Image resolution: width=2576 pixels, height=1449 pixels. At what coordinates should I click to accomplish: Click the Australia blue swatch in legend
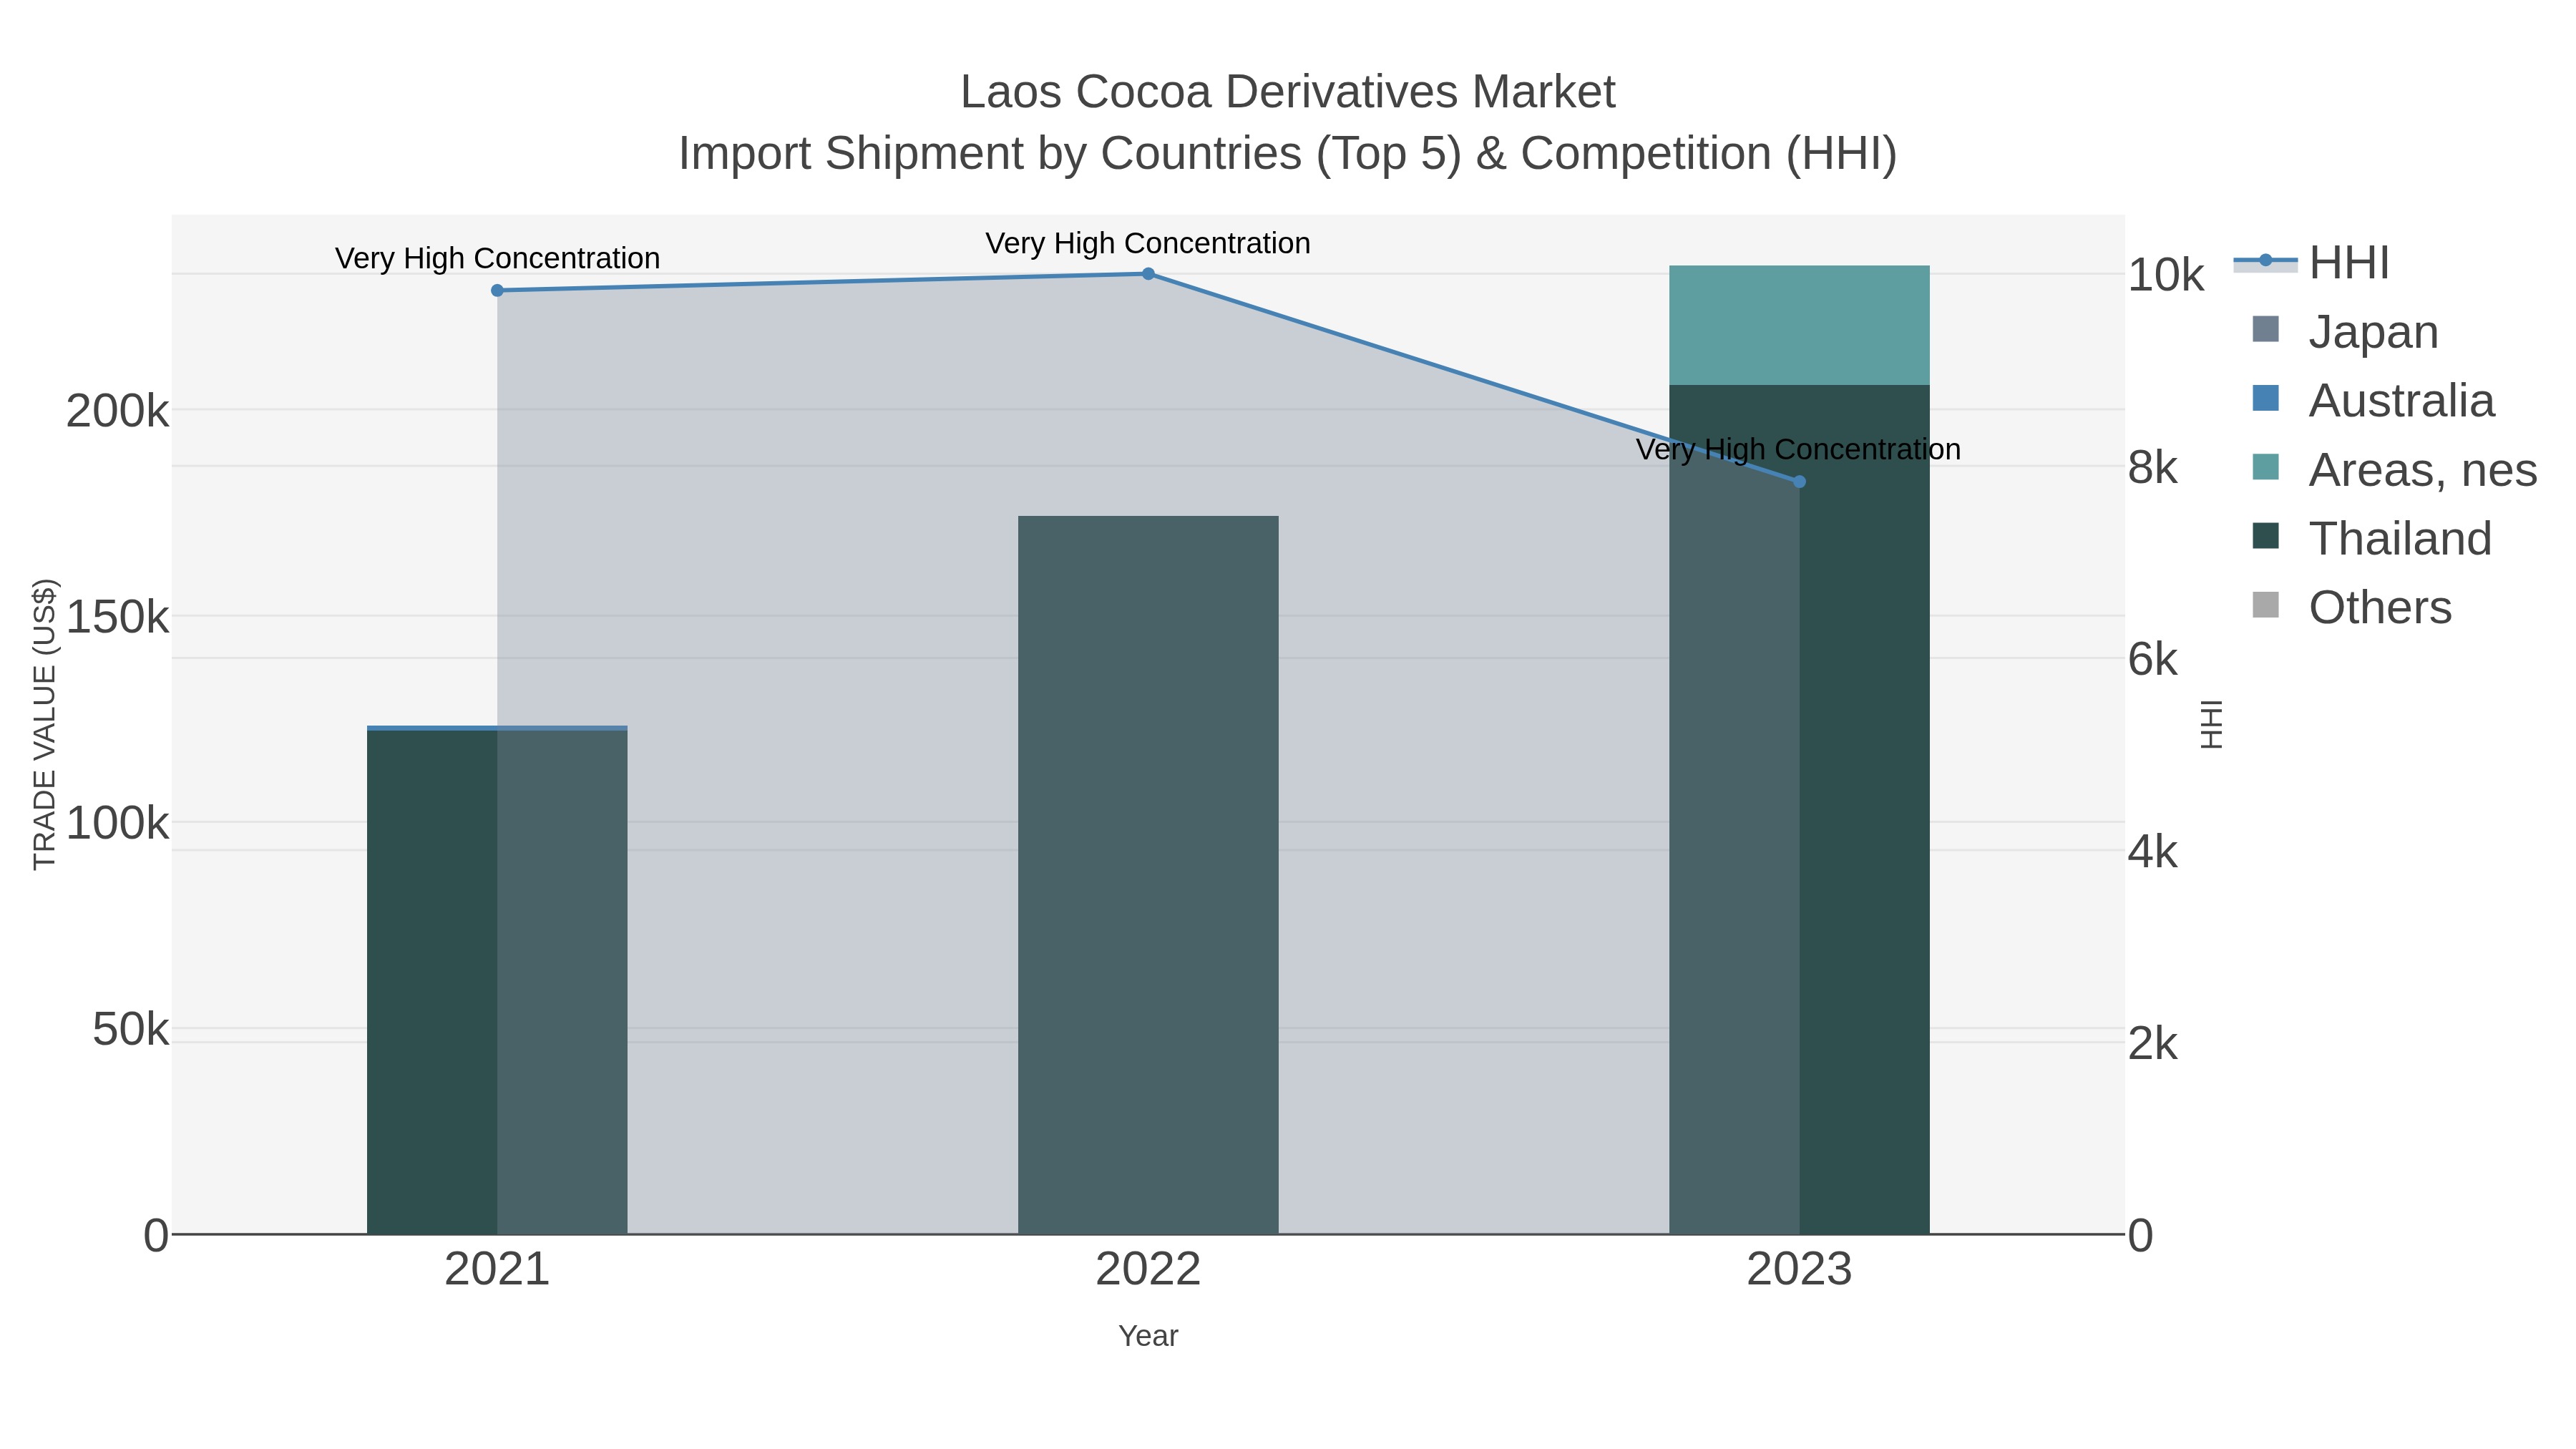tap(2265, 398)
